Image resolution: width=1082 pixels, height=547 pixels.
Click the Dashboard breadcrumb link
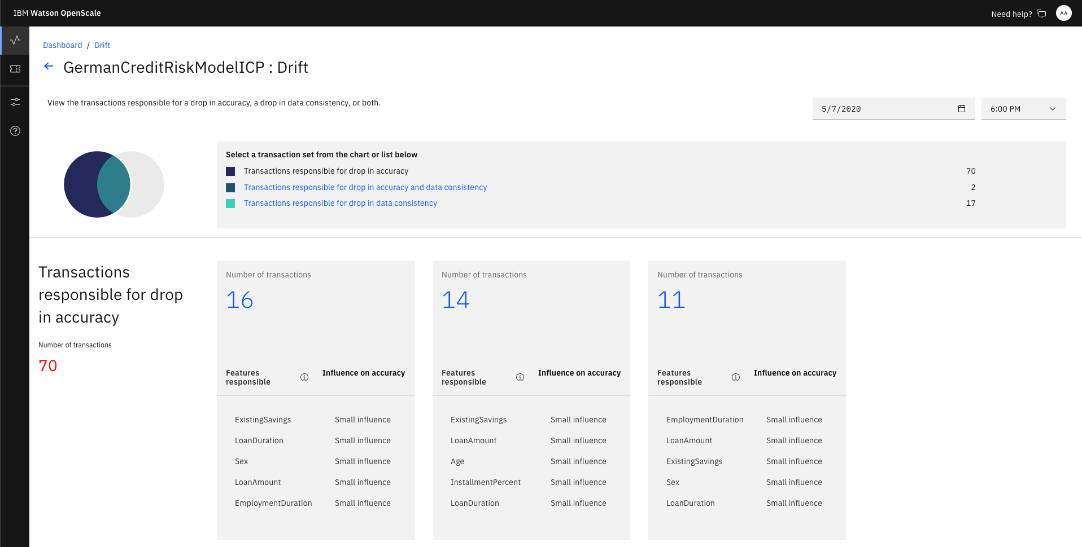(62, 45)
